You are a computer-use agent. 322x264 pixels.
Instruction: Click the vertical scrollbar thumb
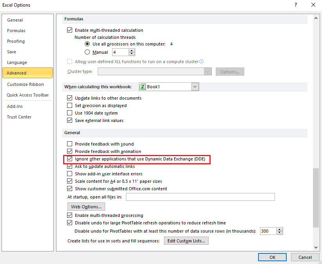[316, 198]
